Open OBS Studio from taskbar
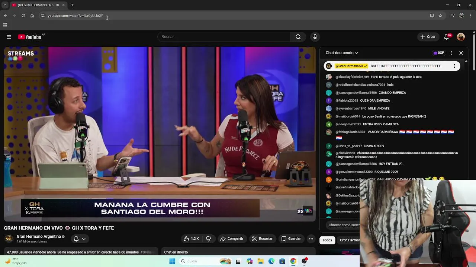The image size is (476, 267). 304,261
